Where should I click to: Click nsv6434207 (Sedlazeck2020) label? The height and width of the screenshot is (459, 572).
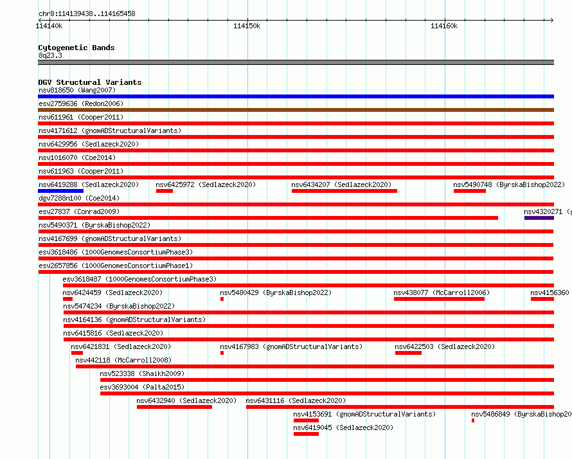[x=341, y=184]
